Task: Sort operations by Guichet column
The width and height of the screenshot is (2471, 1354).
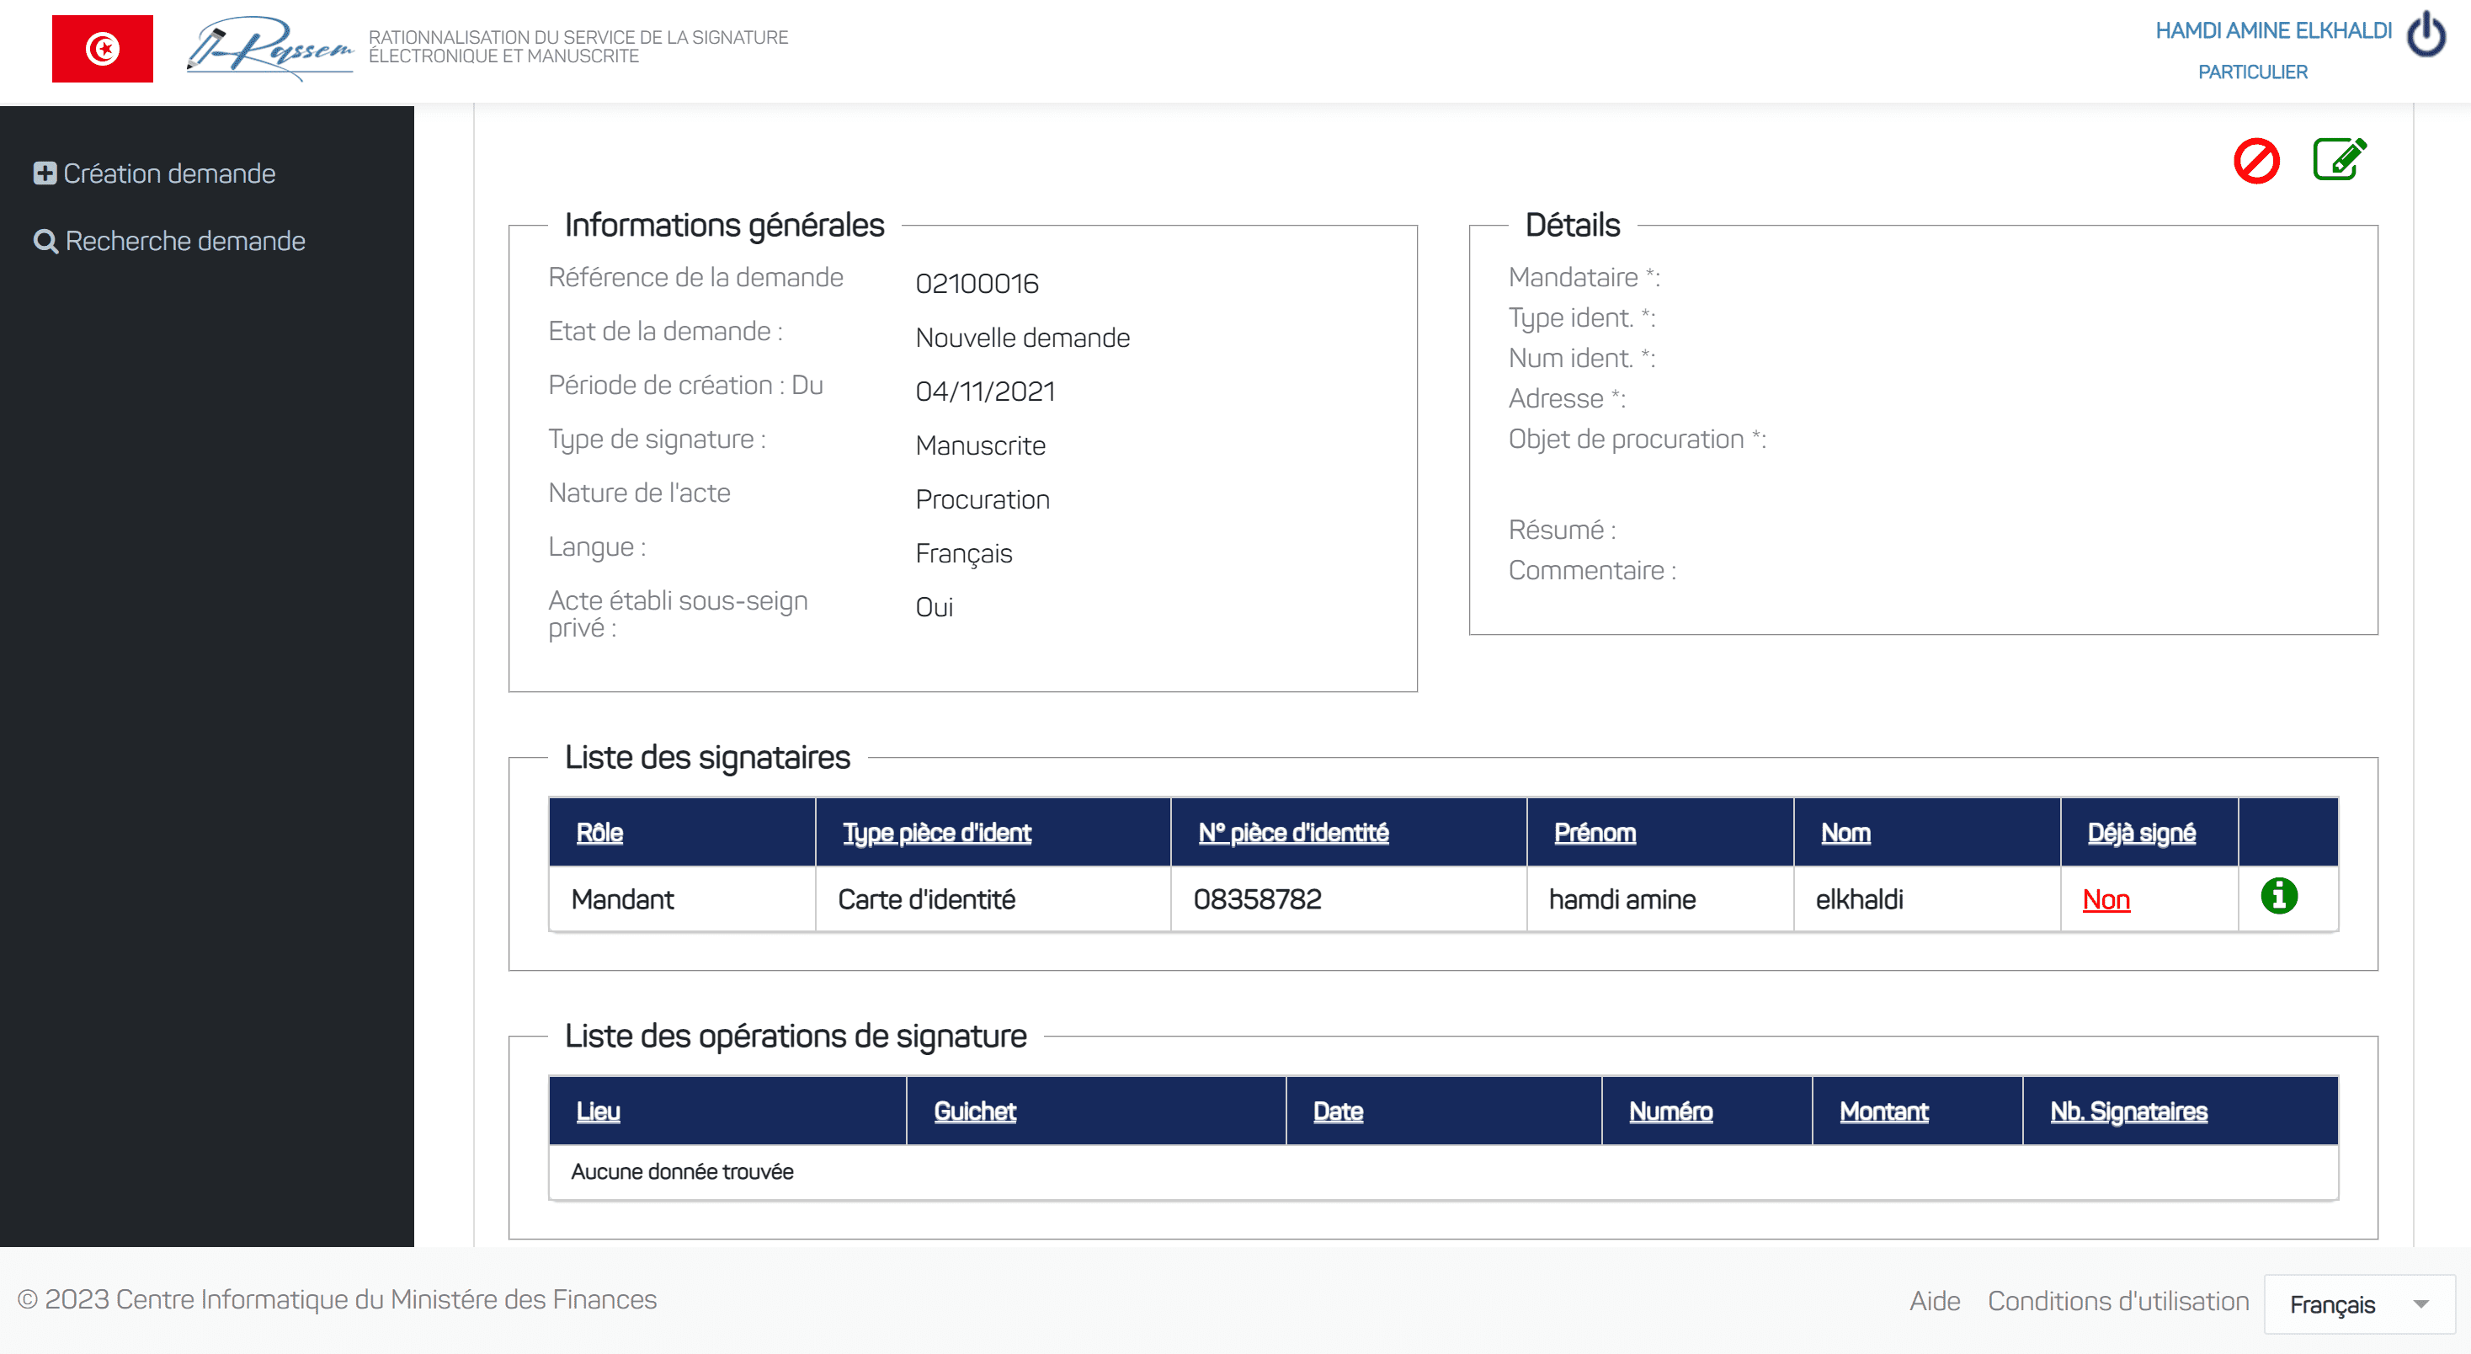Action: click(975, 1111)
